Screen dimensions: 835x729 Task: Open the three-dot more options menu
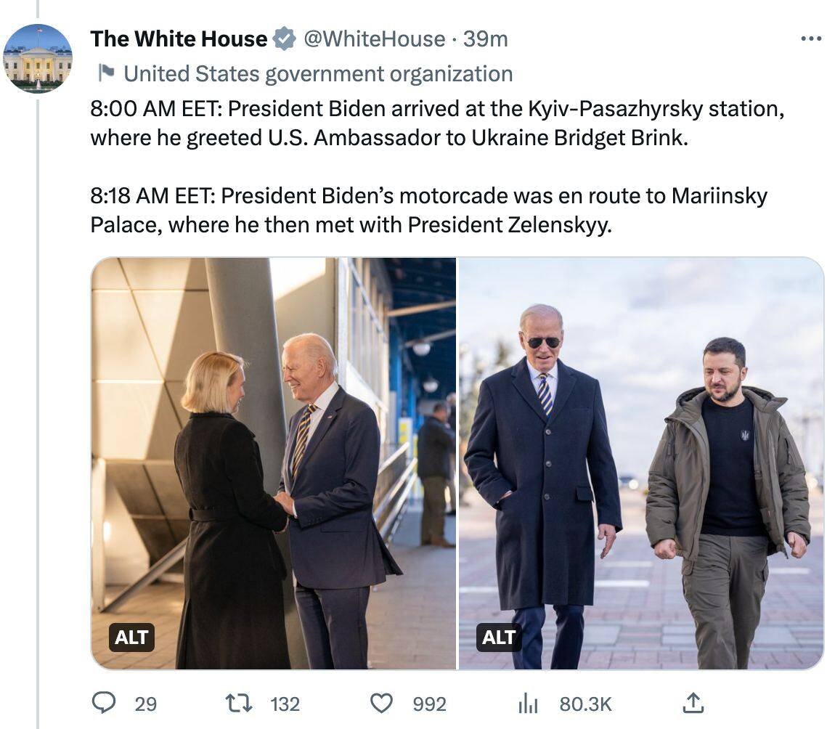pyautogui.click(x=810, y=38)
